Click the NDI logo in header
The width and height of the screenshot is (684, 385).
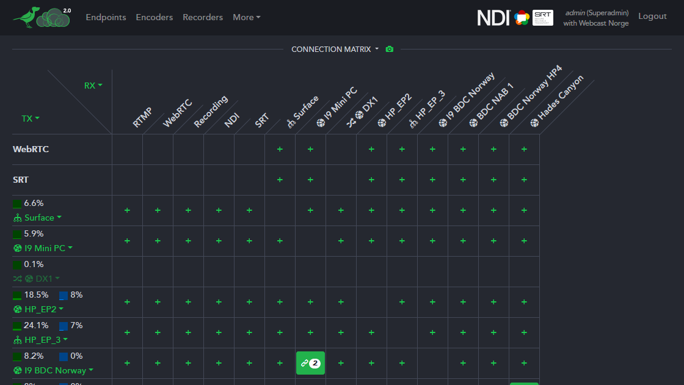(x=493, y=18)
